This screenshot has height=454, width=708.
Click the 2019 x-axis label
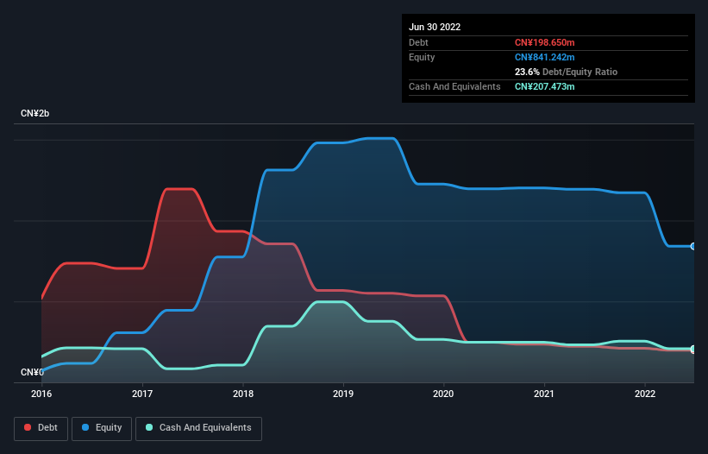pyautogui.click(x=343, y=394)
